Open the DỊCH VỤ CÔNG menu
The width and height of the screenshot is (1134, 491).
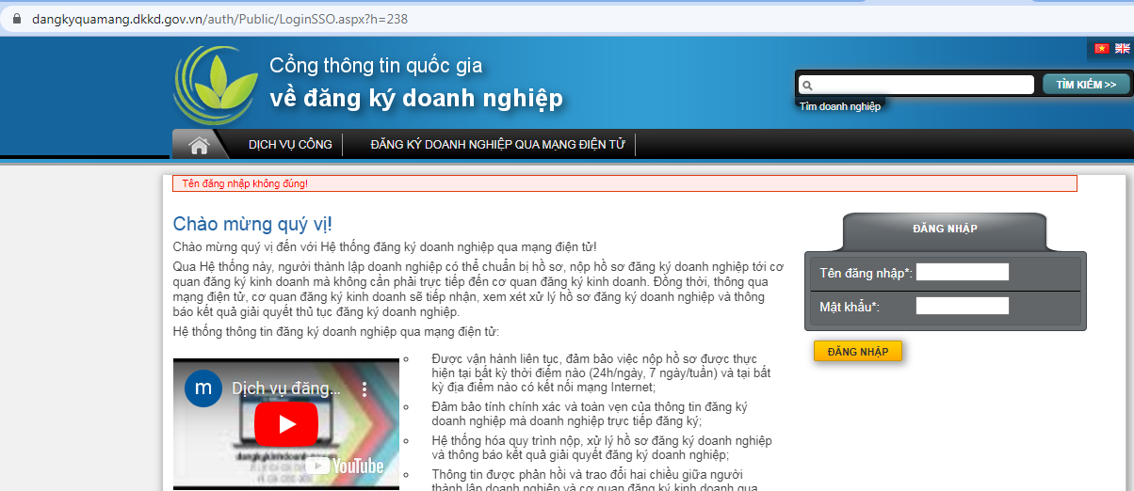[x=290, y=145]
